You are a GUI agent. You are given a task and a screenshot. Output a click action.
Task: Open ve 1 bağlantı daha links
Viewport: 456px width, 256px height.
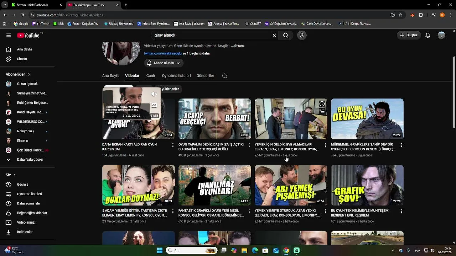coord(196,53)
